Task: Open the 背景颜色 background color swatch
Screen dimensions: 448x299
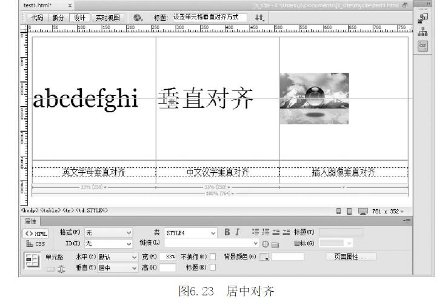Action: click(x=264, y=257)
